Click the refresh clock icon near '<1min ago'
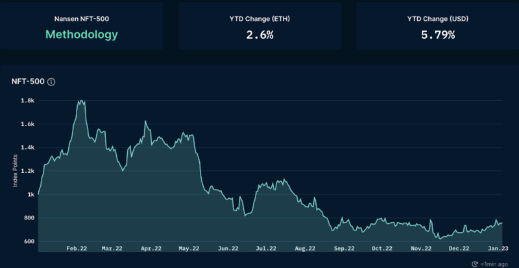This screenshot has width=519, height=268. point(475,264)
